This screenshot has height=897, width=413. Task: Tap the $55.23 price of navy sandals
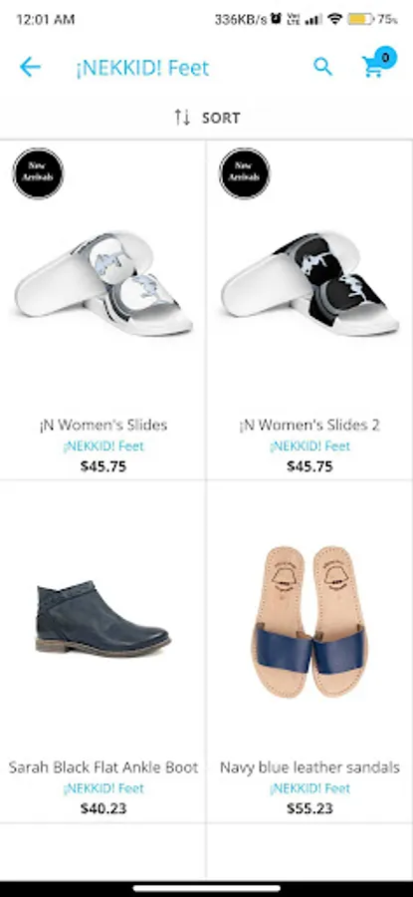(x=310, y=808)
